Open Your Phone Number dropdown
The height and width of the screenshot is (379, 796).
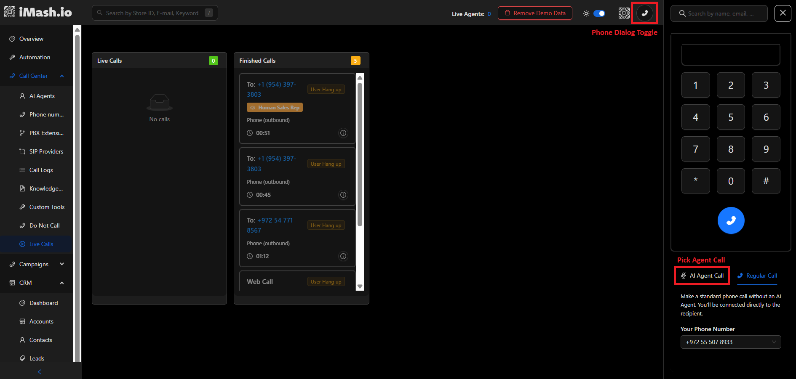pos(731,342)
